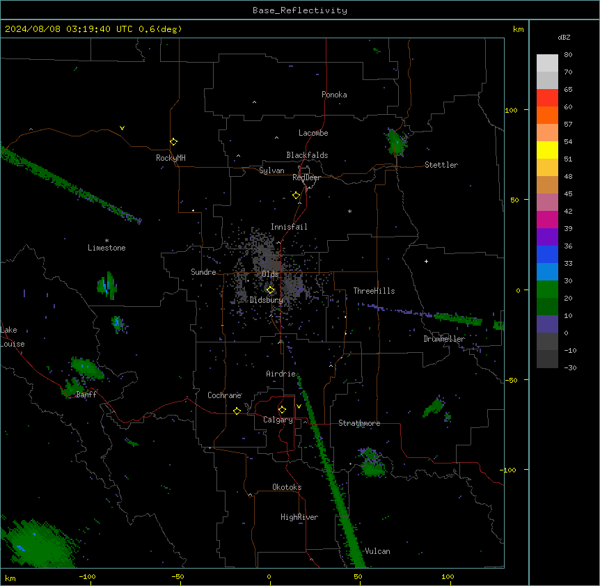Click the yellow diamond marker south of RedDeer
Screen dimensions: 600x586
[297, 196]
